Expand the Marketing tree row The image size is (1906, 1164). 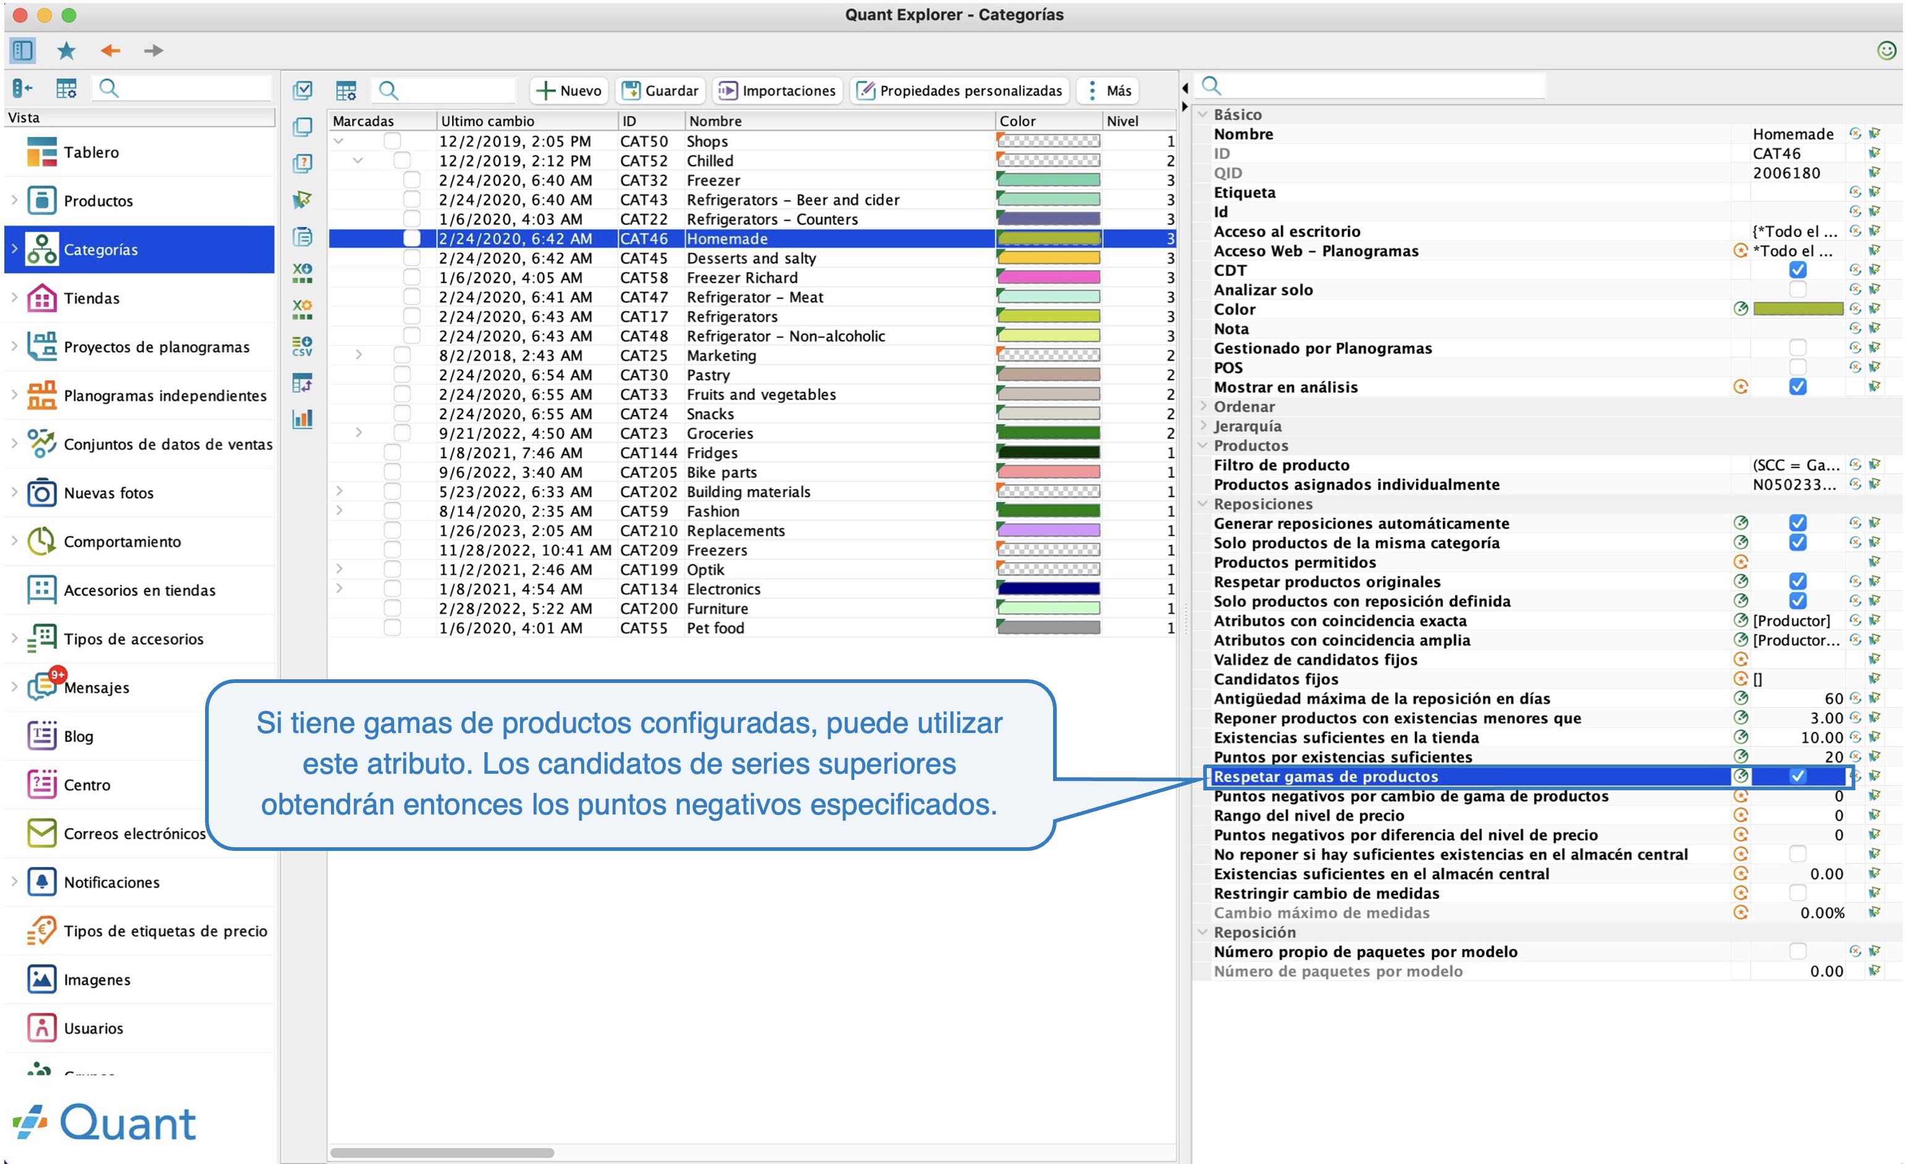click(x=358, y=355)
